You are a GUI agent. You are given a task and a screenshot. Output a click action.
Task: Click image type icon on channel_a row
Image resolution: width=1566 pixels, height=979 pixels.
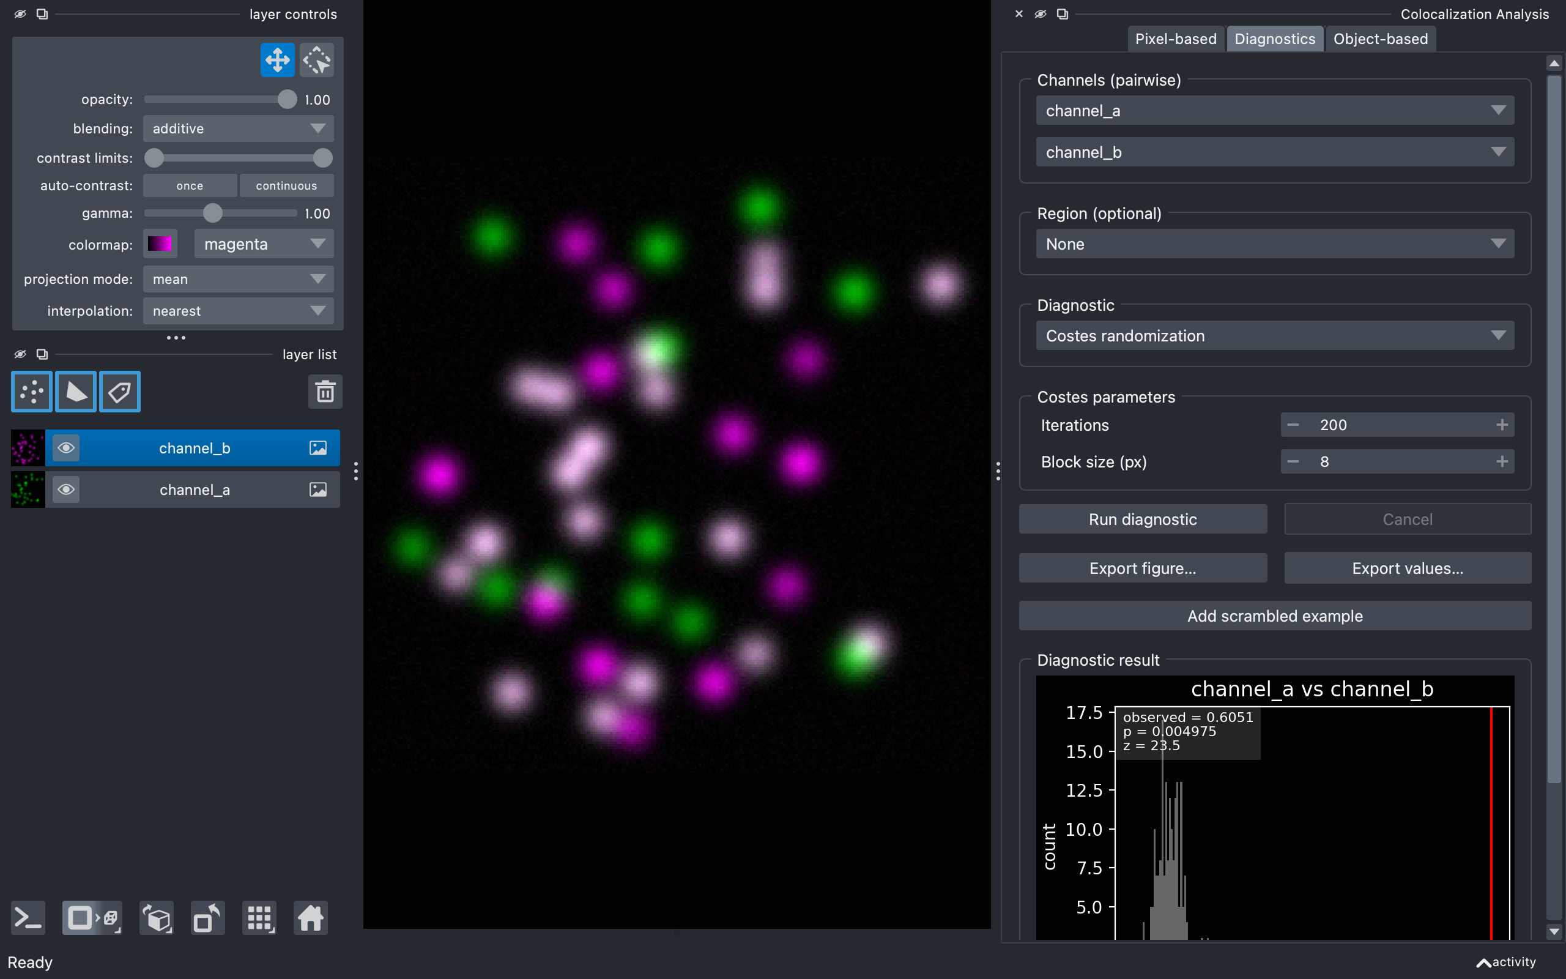[x=317, y=489]
